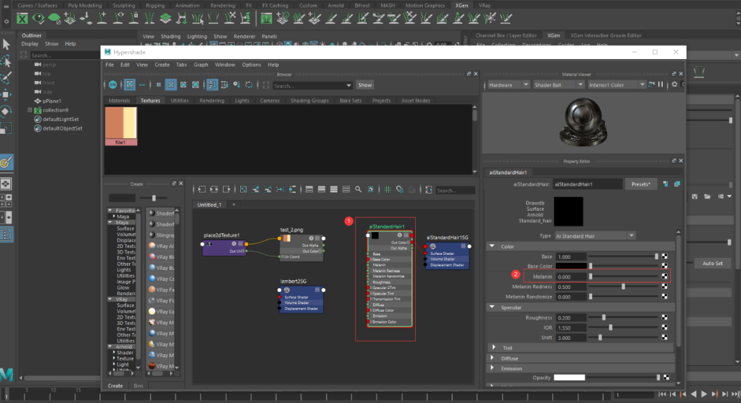This screenshot has width=741, height=403.
Task: Open the Interior1 Color environment dropdown
Action: coord(616,84)
